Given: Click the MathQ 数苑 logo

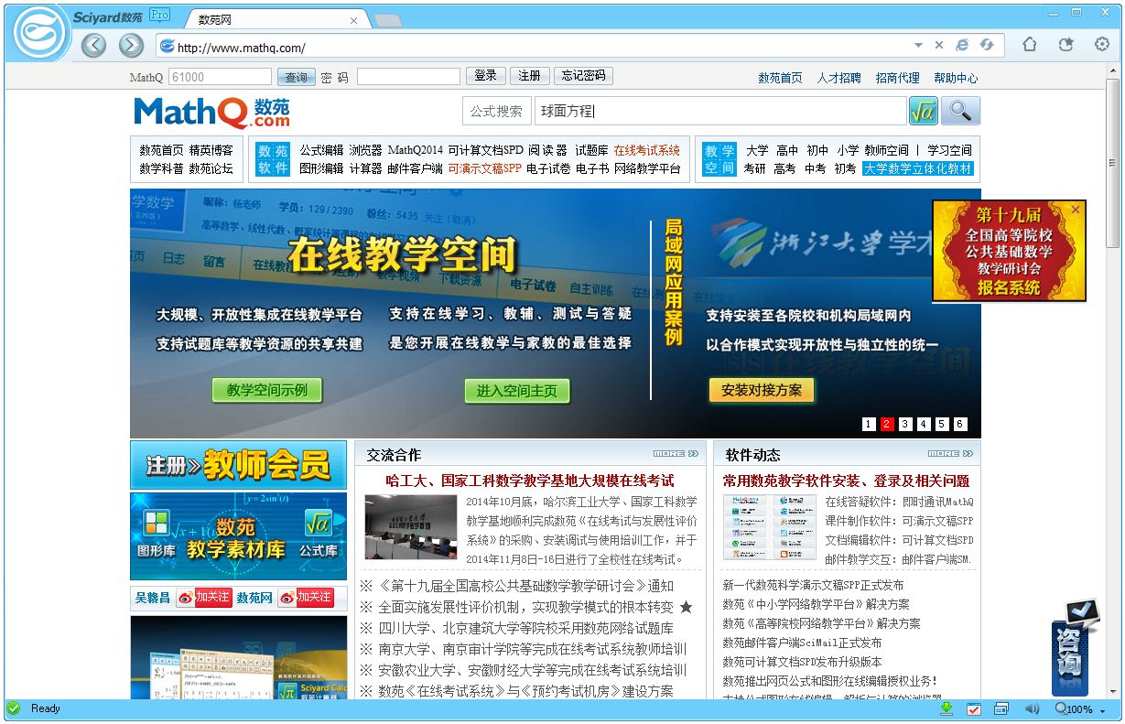Looking at the screenshot, I should [x=211, y=113].
